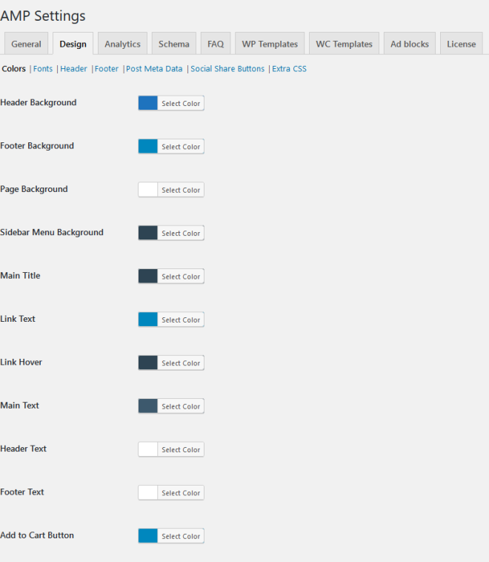The height and width of the screenshot is (562, 489).
Task: Click the Footer Background label
Action: point(37,146)
